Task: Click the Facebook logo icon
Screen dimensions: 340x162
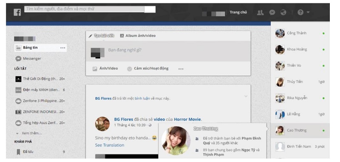Action: (17, 12)
